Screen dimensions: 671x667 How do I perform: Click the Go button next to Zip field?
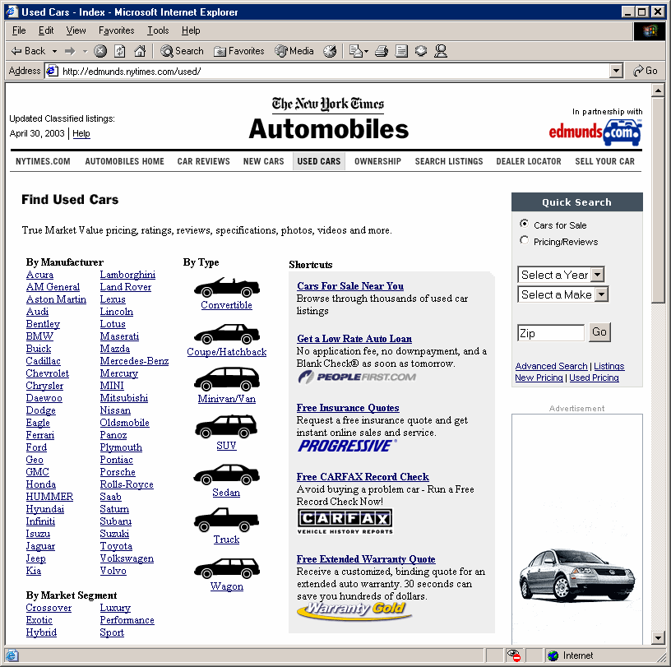pyautogui.click(x=599, y=332)
